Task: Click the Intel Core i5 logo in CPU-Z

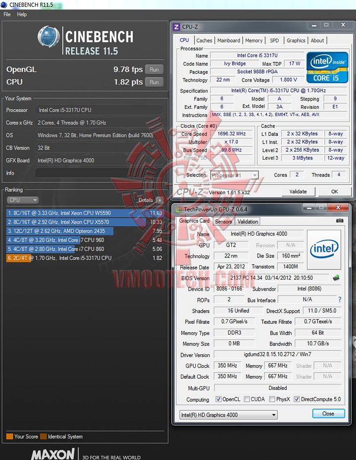Action: (x=327, y=68)
